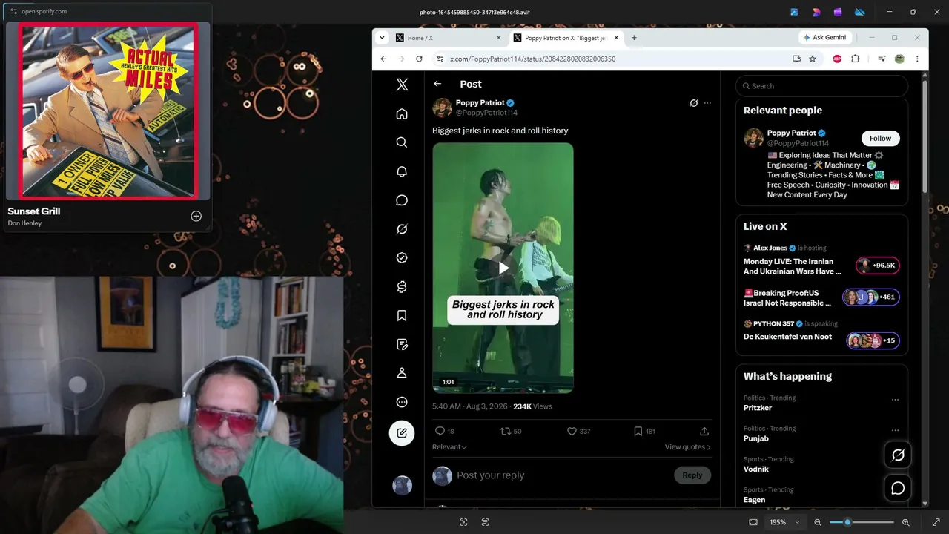Open More circle-dots icon in X sidebar
This screenshot has height=534, width=949.
402,402
